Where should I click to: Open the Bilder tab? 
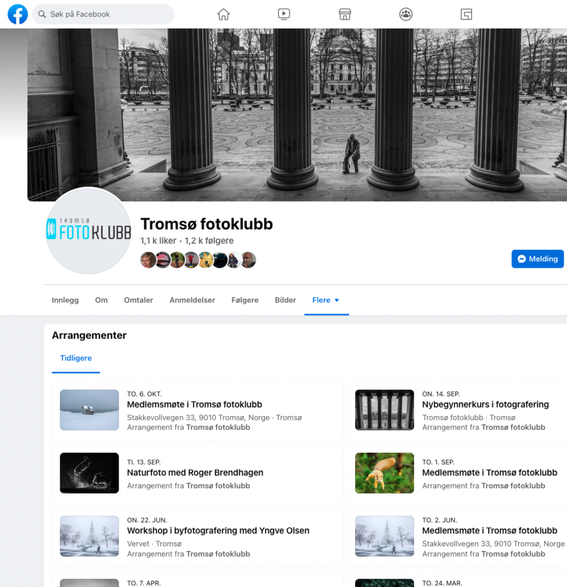(x=285, y=300)
